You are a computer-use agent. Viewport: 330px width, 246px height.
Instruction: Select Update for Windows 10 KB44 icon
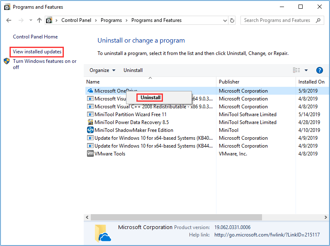pos(90,146)
